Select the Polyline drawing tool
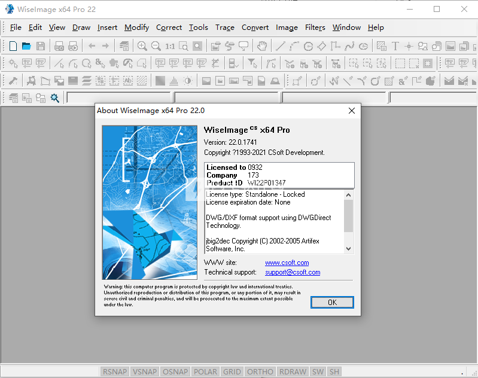The image size is (478, 378). [336, 46]
